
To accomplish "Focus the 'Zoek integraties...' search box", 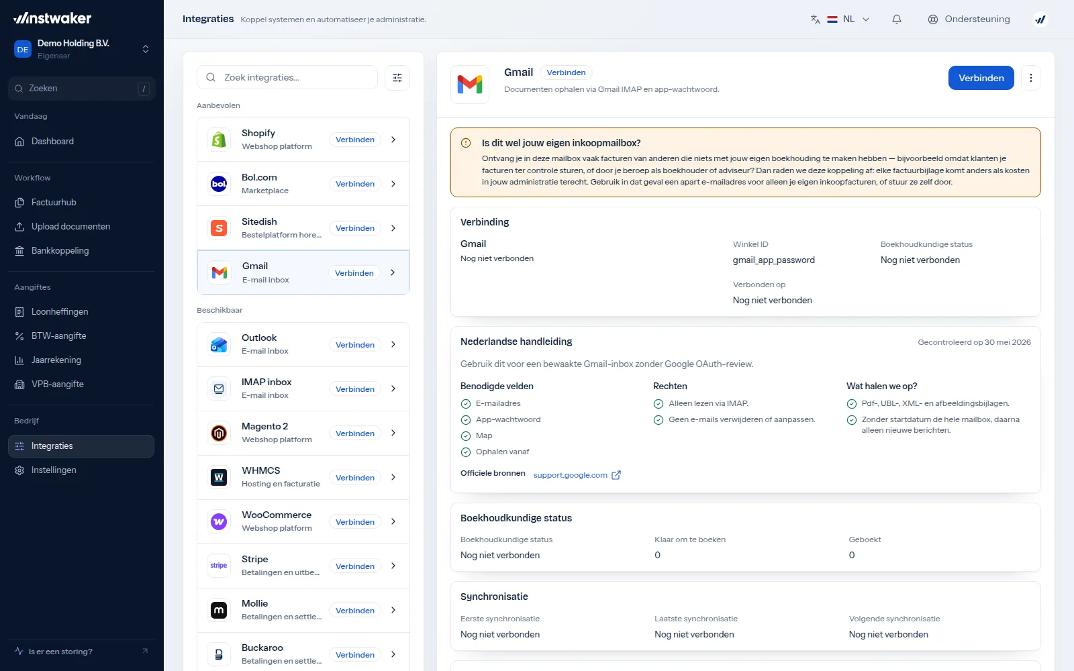I will (x=287, y=78).
